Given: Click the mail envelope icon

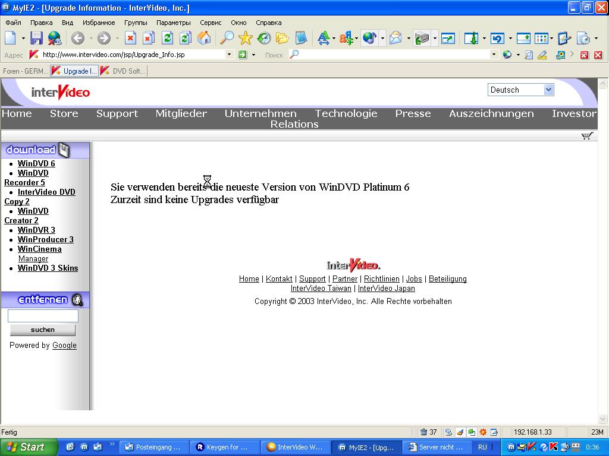Looking at the screenshot, I should click(x=395, y=38).
